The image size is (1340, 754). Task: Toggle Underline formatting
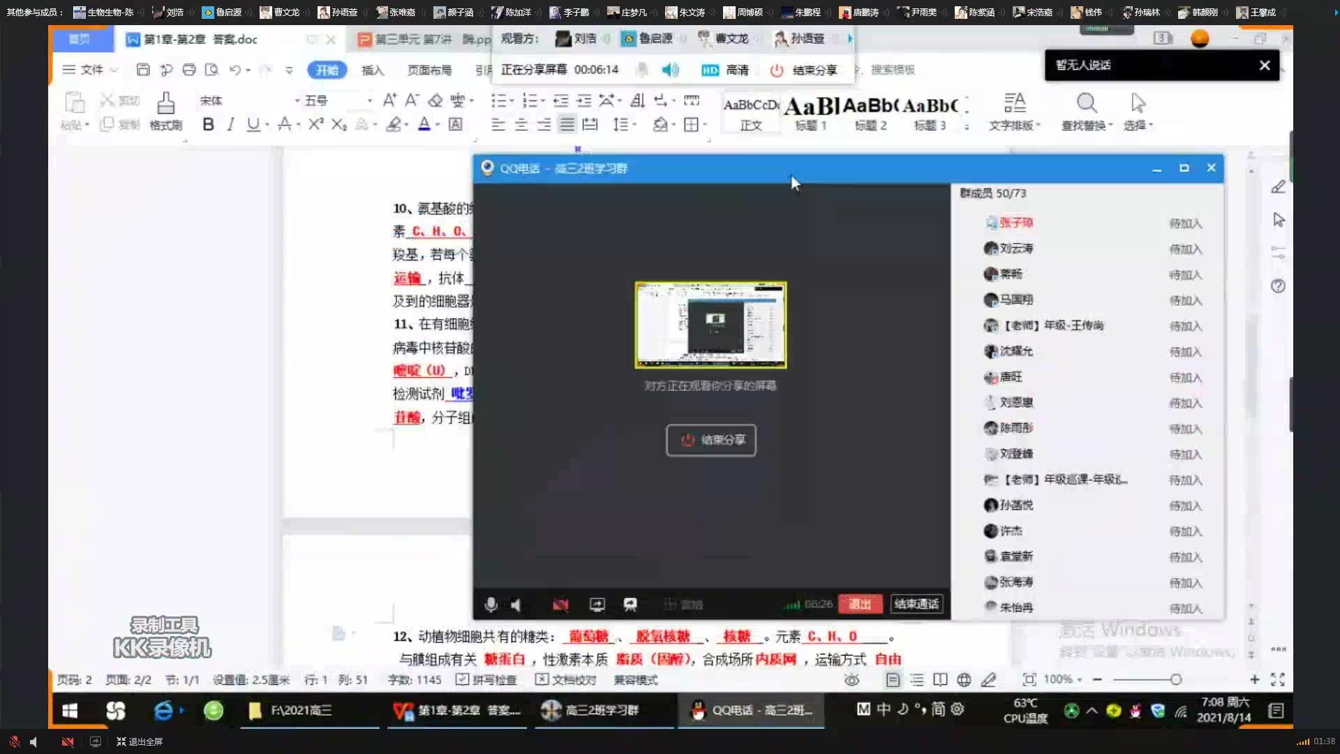253,124
